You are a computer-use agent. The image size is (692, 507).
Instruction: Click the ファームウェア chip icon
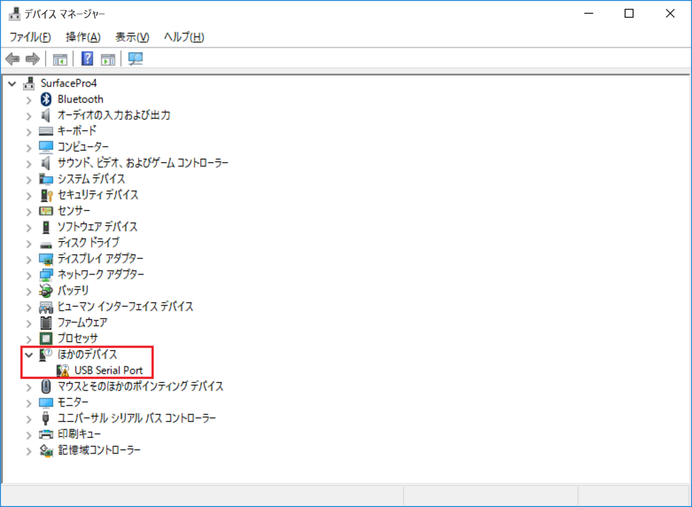[46, 323]
